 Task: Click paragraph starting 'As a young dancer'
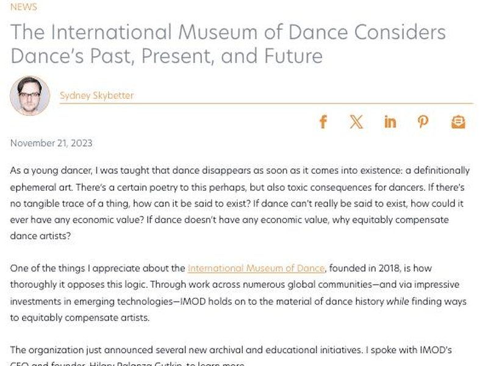pyautogui.click(x=240, y=203)
